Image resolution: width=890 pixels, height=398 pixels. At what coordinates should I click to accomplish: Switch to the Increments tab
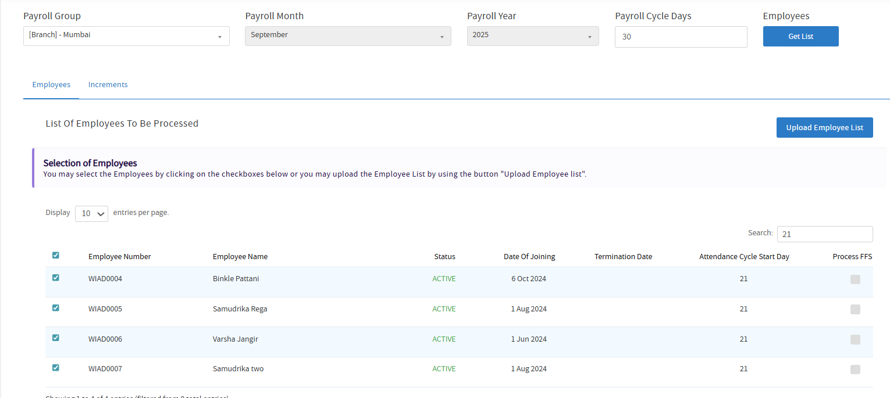click(x=108, y=85)
